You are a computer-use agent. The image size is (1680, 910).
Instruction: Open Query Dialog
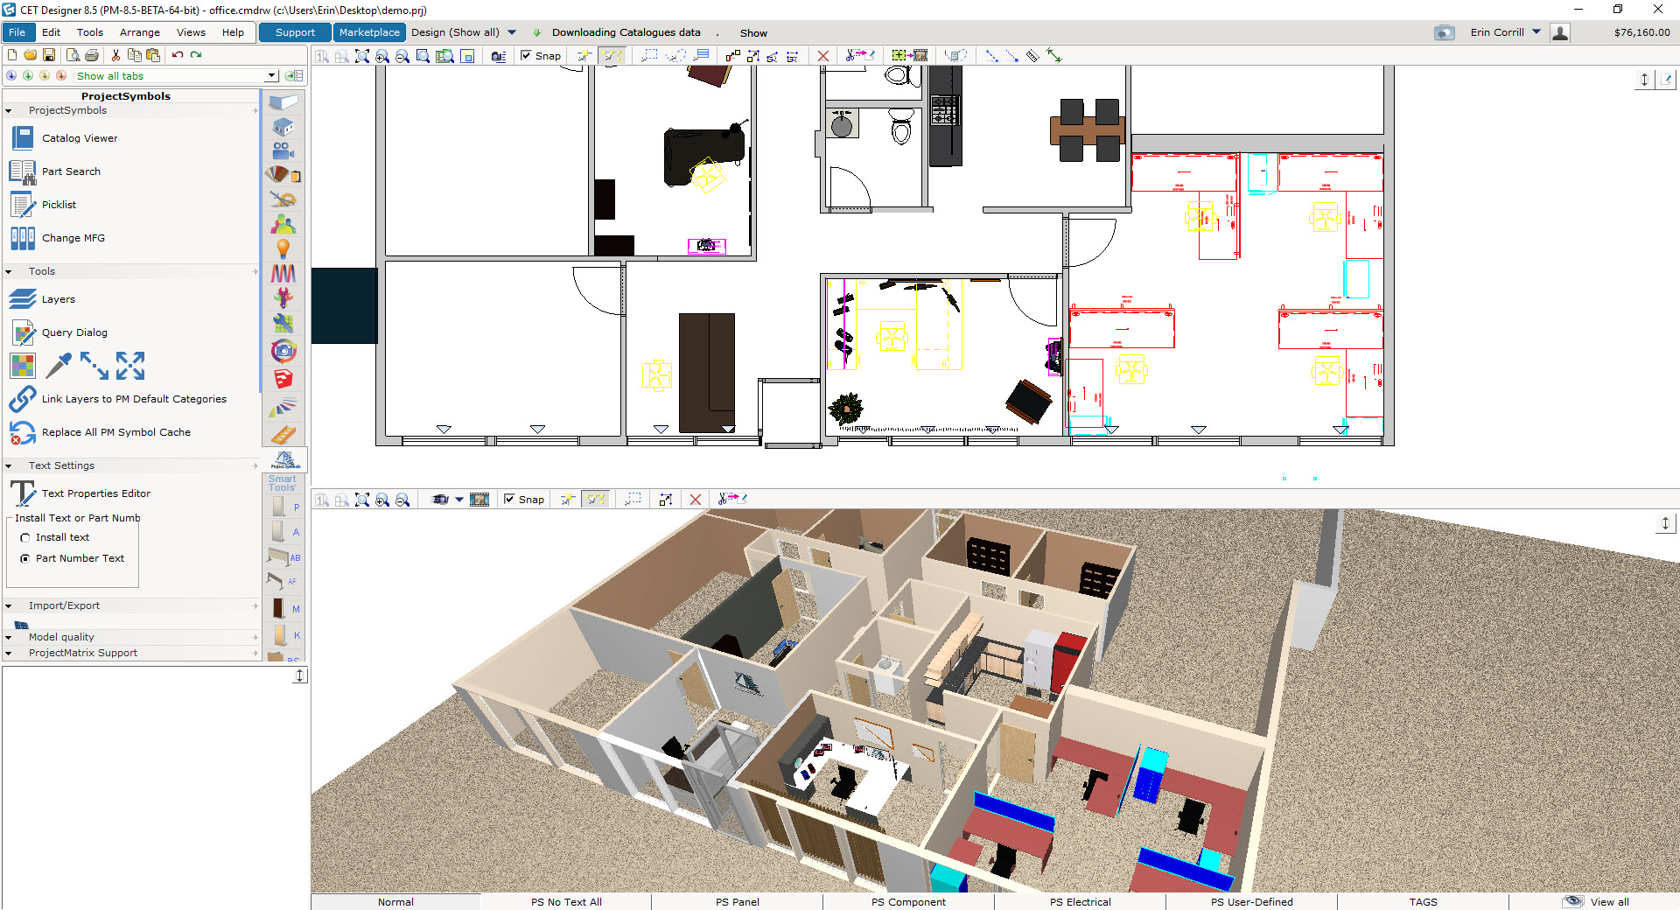click(59, 332)
